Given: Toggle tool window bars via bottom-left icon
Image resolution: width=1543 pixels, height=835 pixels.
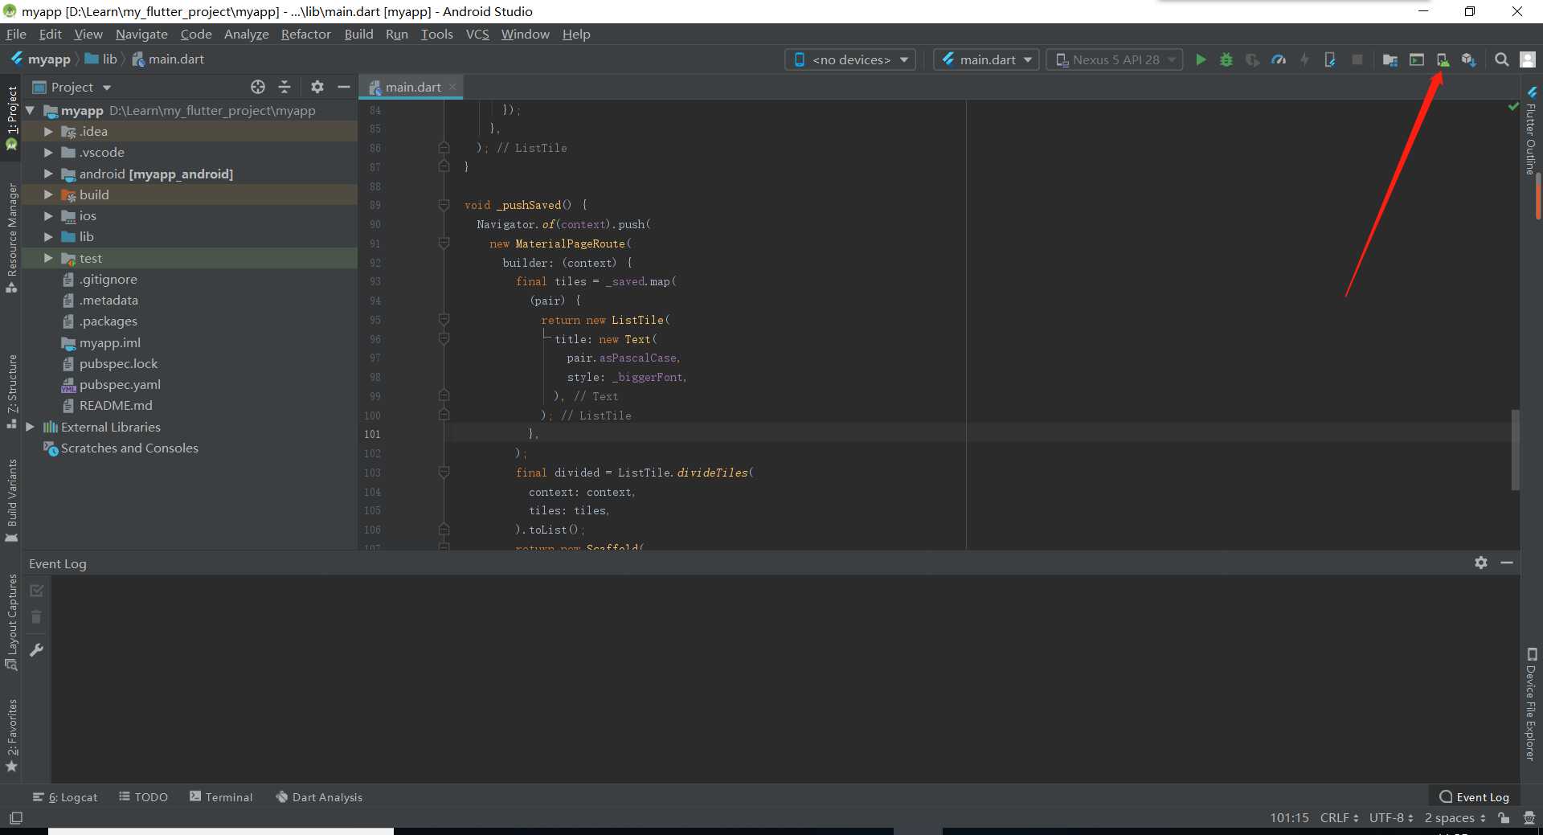Looking at the screenshot, I should coord(16,817).
